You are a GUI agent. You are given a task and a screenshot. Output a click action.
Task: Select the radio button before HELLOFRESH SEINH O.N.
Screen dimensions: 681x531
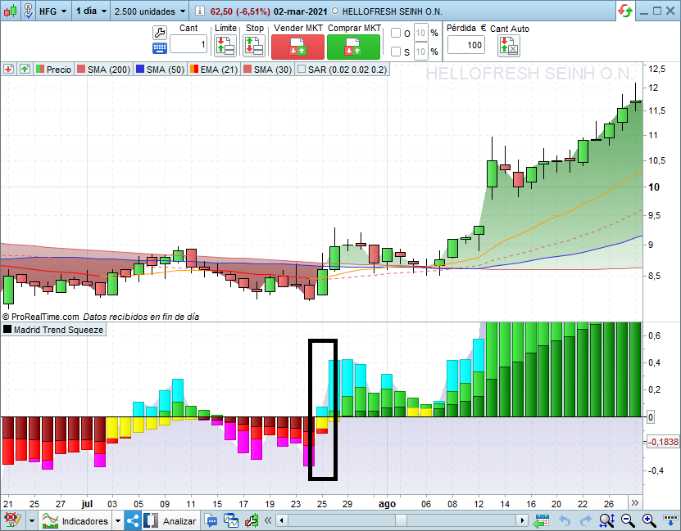[x=335, y=11]
